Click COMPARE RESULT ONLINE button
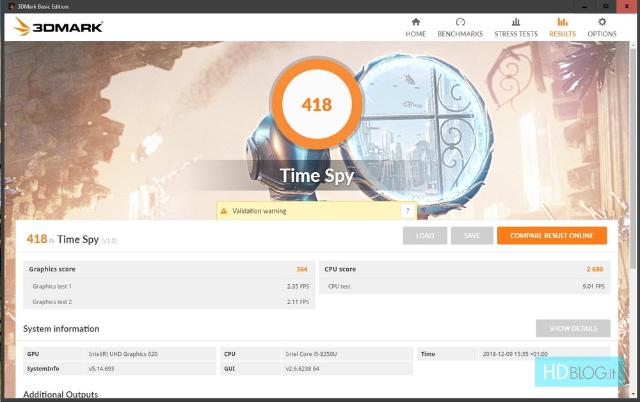This screenshot has width=640, height=402. 552,236
